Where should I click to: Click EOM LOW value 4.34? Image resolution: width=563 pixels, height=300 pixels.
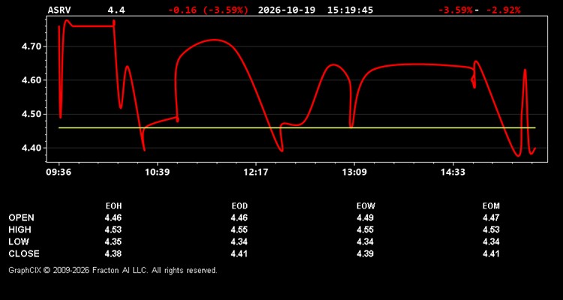(491, 241)
